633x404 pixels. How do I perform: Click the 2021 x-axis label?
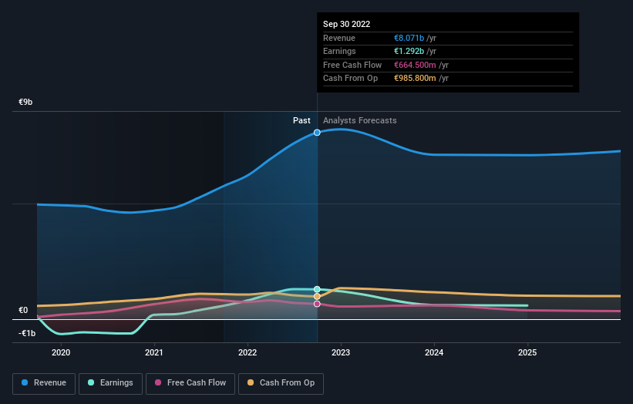(x=154, y=352)
